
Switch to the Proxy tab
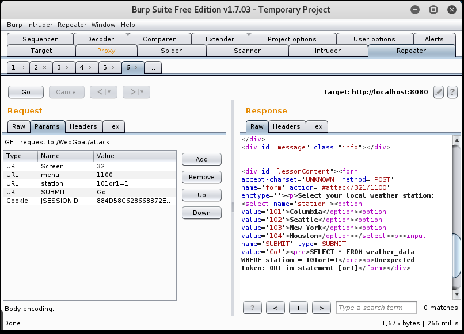[x=107, y=51]
